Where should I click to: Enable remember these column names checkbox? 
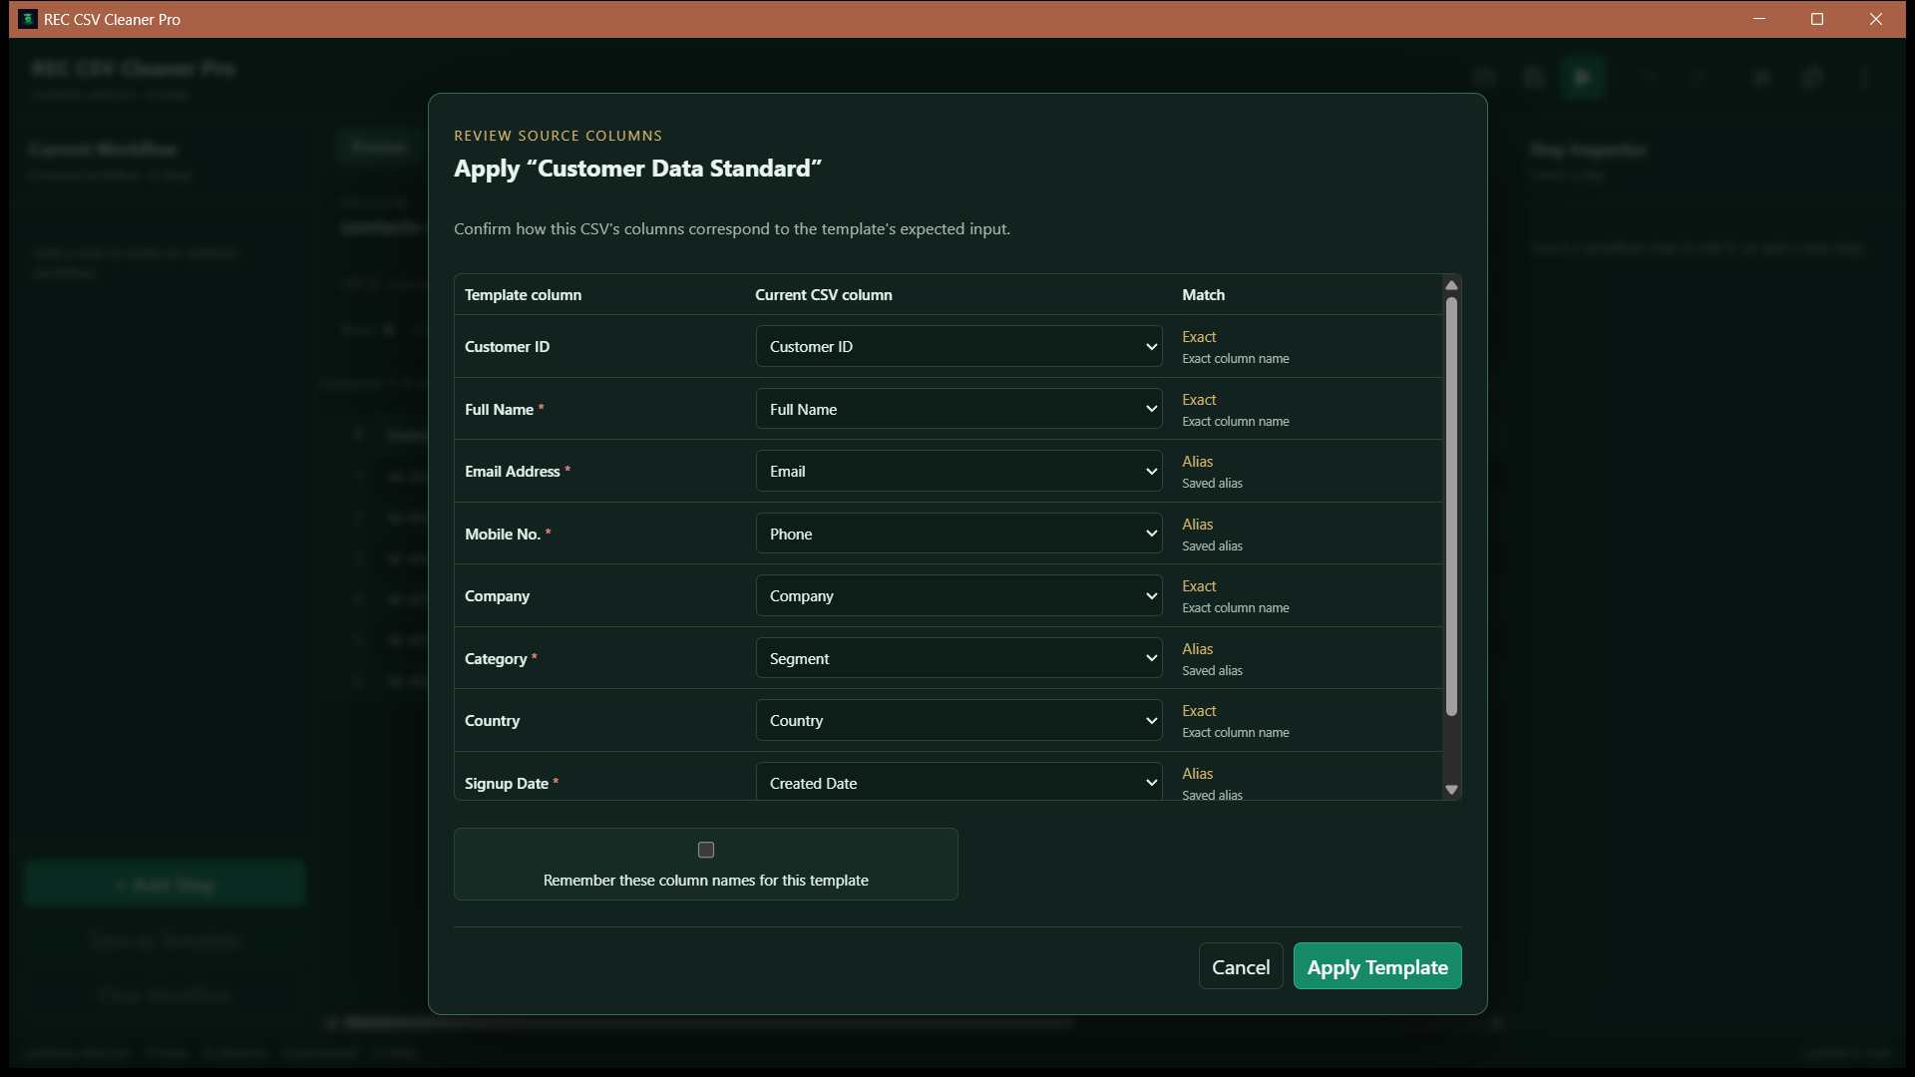point(706,850)
